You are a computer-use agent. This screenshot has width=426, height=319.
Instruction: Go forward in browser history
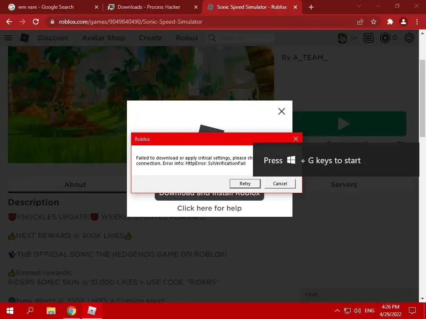22,22
